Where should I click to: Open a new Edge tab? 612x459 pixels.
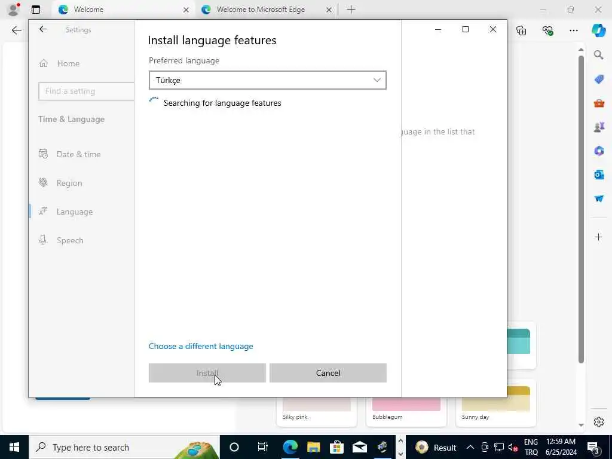pos(351,10)
